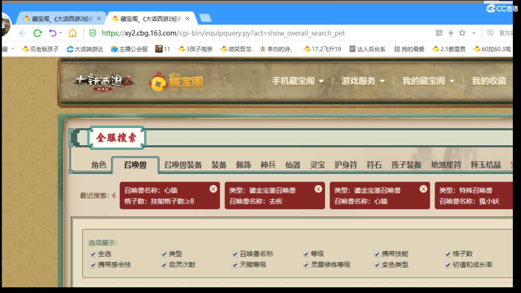Open the browser home page icon
Screen dimensions: 521x293
pos(72,33)
